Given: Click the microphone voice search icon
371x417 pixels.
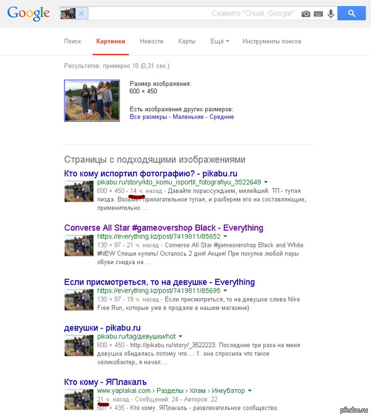Looking at the screenshot, I should click(331, 14).
